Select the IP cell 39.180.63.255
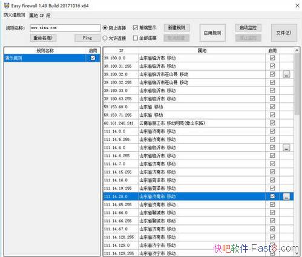The image size is (302, 257). click(x=121, y=99)
